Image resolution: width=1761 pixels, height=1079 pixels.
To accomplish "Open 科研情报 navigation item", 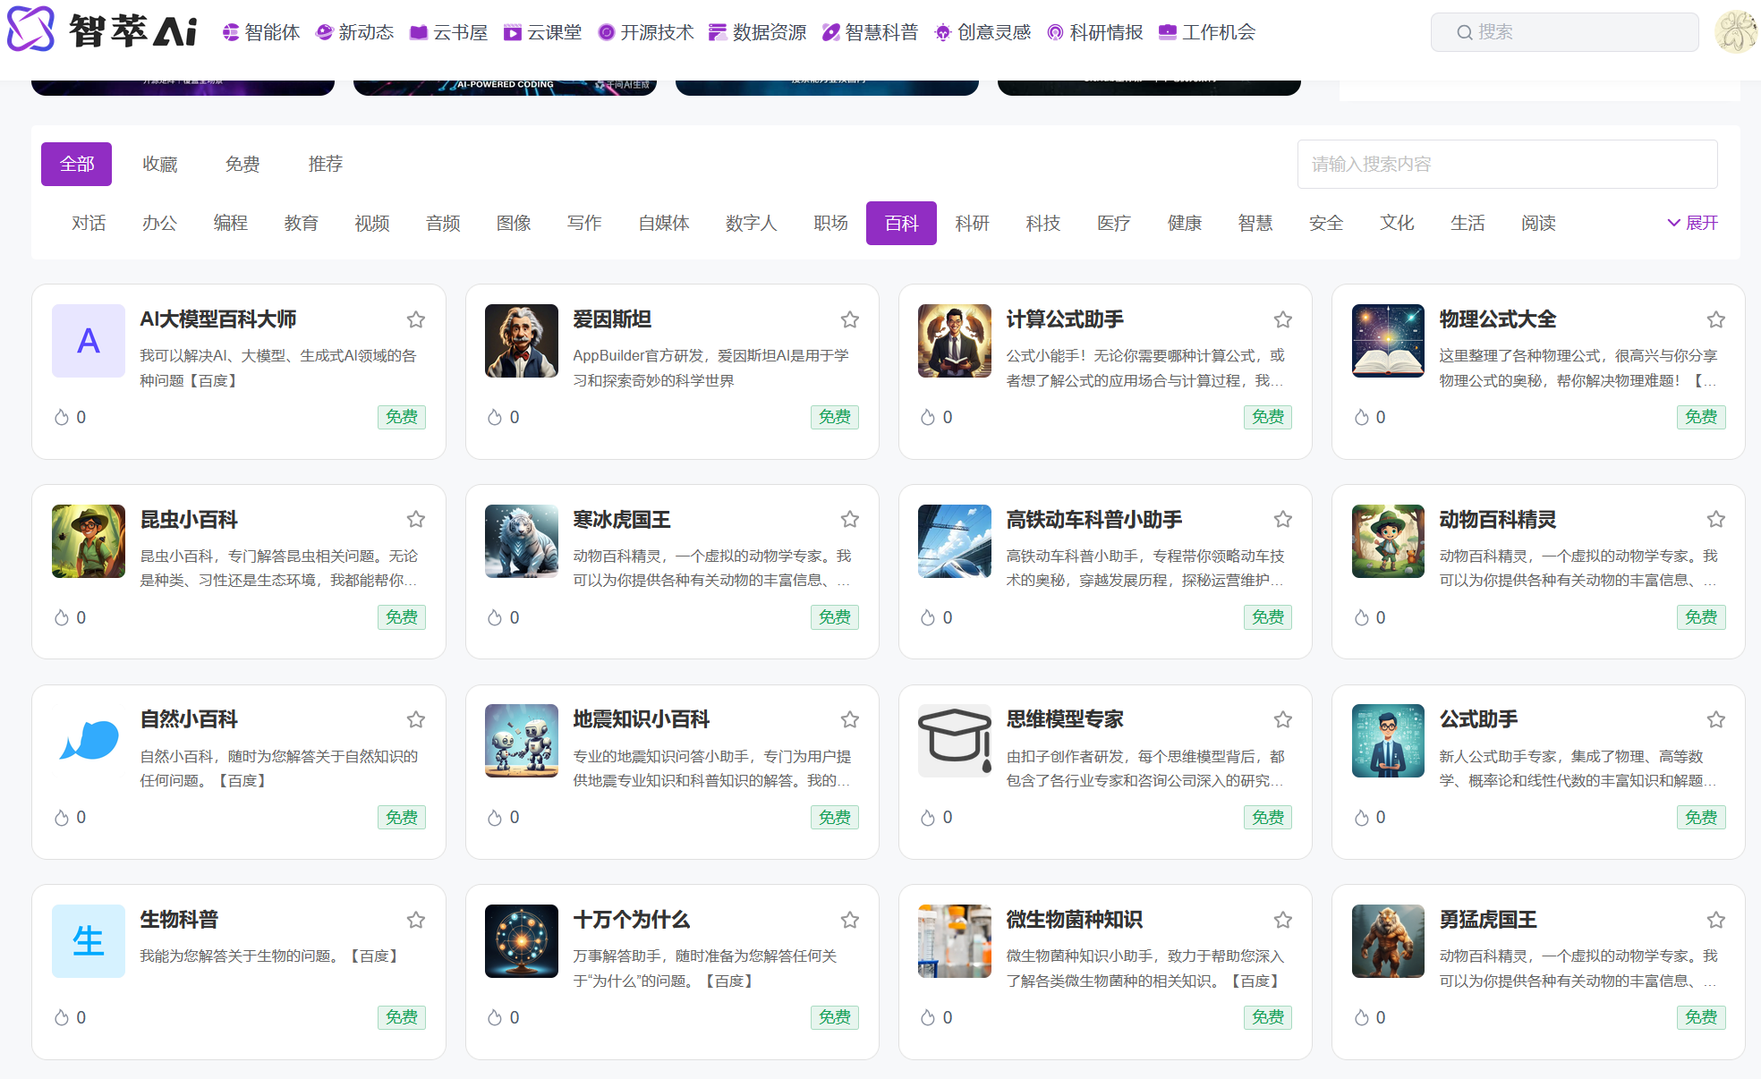I will pos(1095,32).
